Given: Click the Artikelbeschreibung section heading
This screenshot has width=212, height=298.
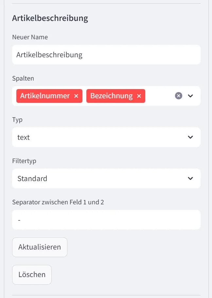Looking at the screenshot, I should coord(50,18).
